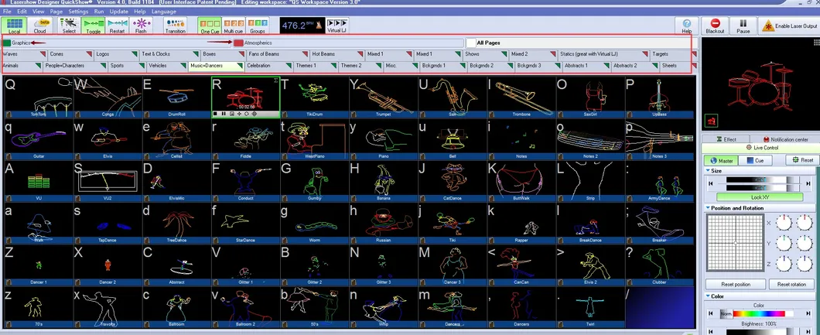Viewport: 820px width, 335px height.
Task: Collapse the Color section
Action: click(x=708, y=296)
